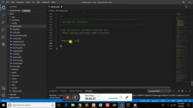Open Chrome from Windows taskbar
This screenshot has width=193, height=108.
(x=80, y=105)
